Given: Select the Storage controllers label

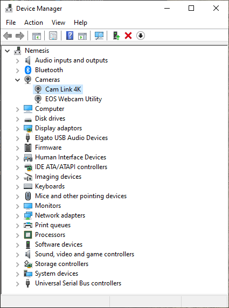Looking at the screenshot, I should [62, 264].
